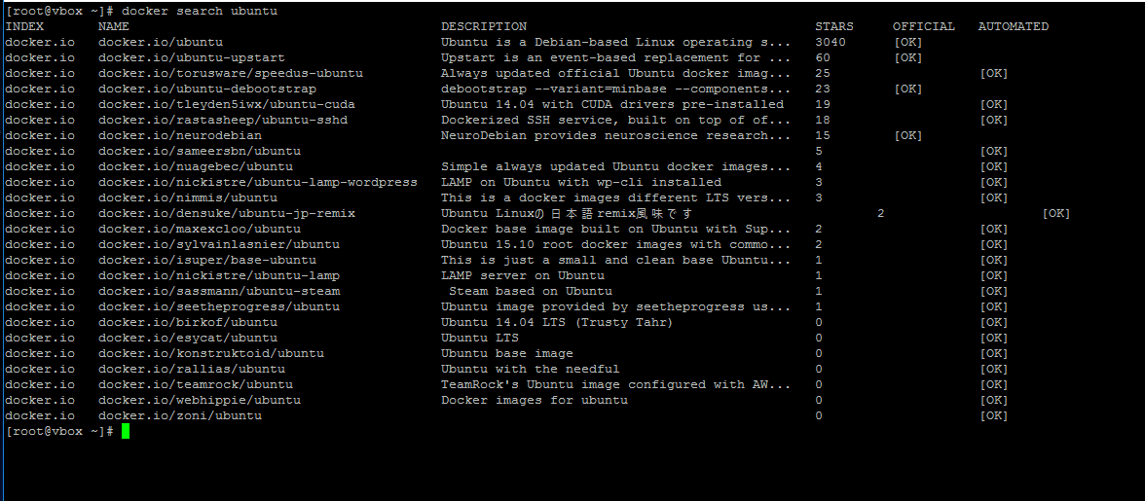Select docker.io/nickistre/ubuntu-lamp-wordpress image name
Viewport: 1145px width, 501px height.
[258, 182]
